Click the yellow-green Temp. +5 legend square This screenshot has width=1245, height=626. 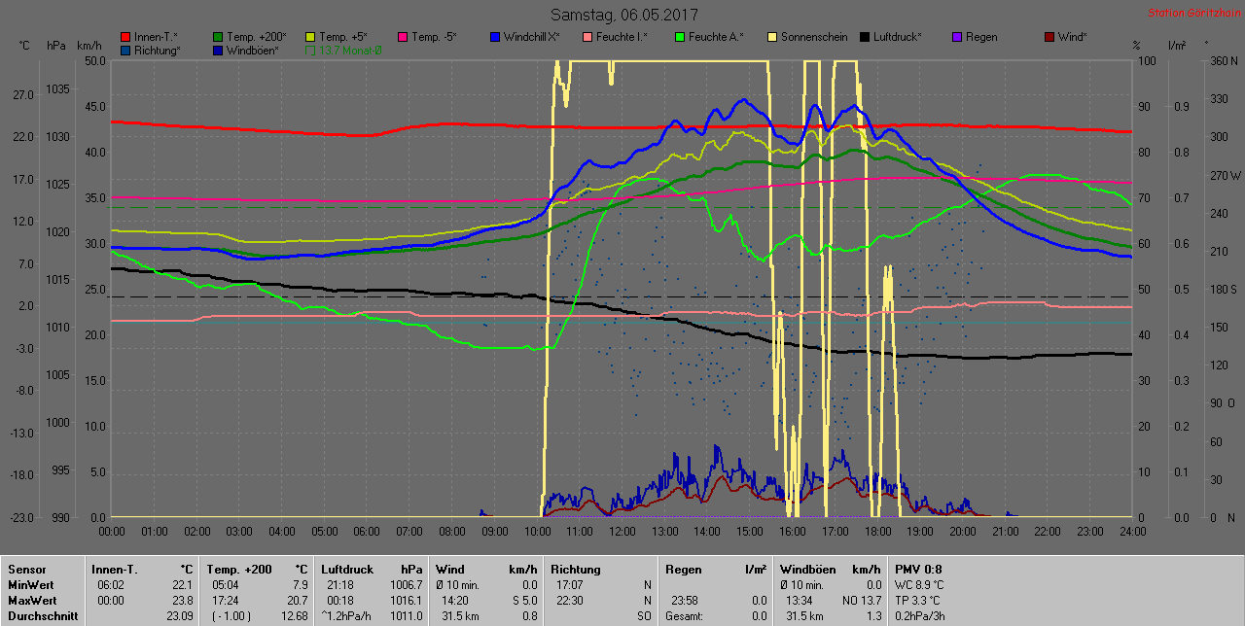pyautogui.click(x=310, y=37)
